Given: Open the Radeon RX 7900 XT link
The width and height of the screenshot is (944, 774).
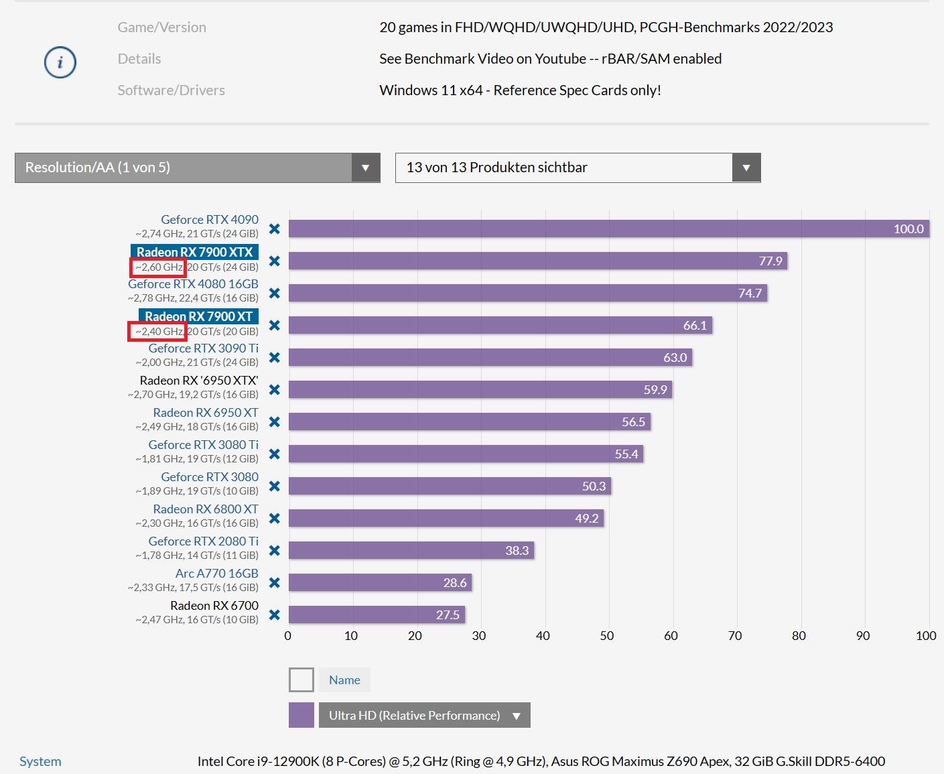Looking at the screenshot, I should click(199, 316).
